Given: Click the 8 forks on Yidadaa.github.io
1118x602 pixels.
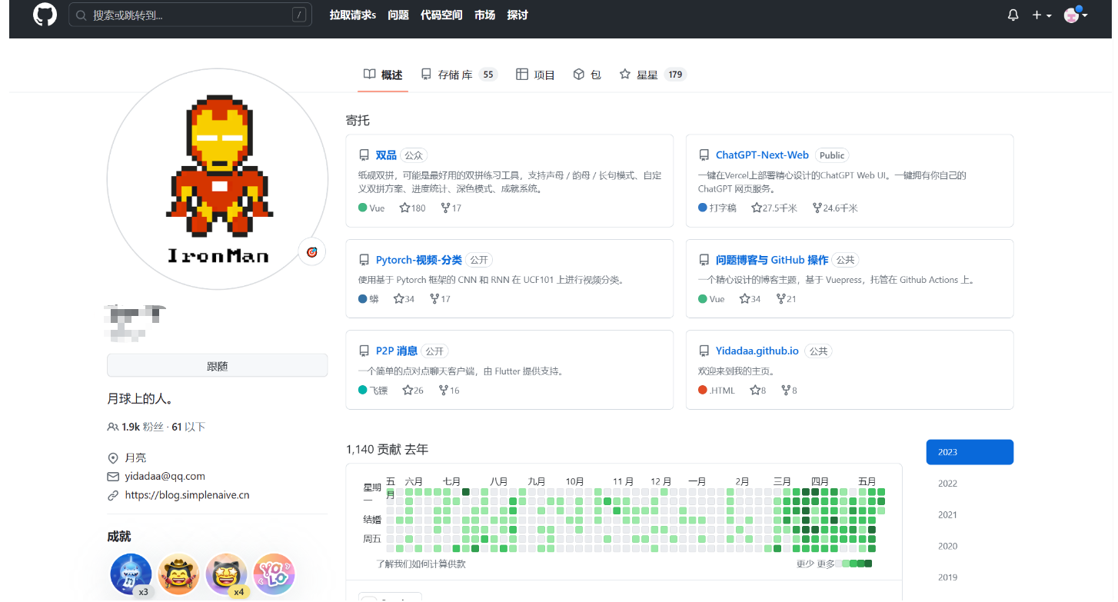Looking at the screenshot, I should pyautogui.click(x=790, y=391).
